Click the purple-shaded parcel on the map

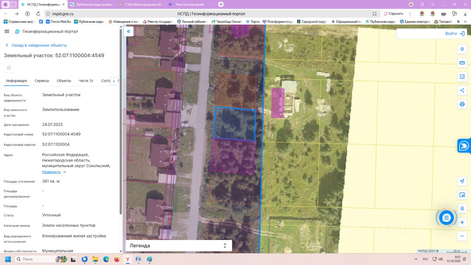[x=233, y=155]
